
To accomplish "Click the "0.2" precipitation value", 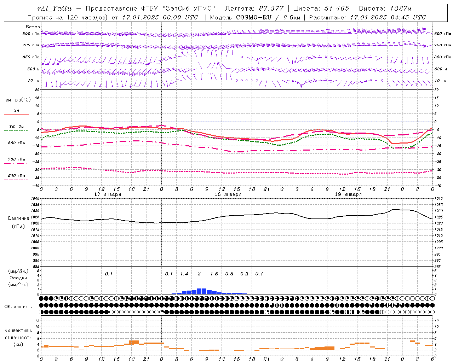I will (244, 274).
